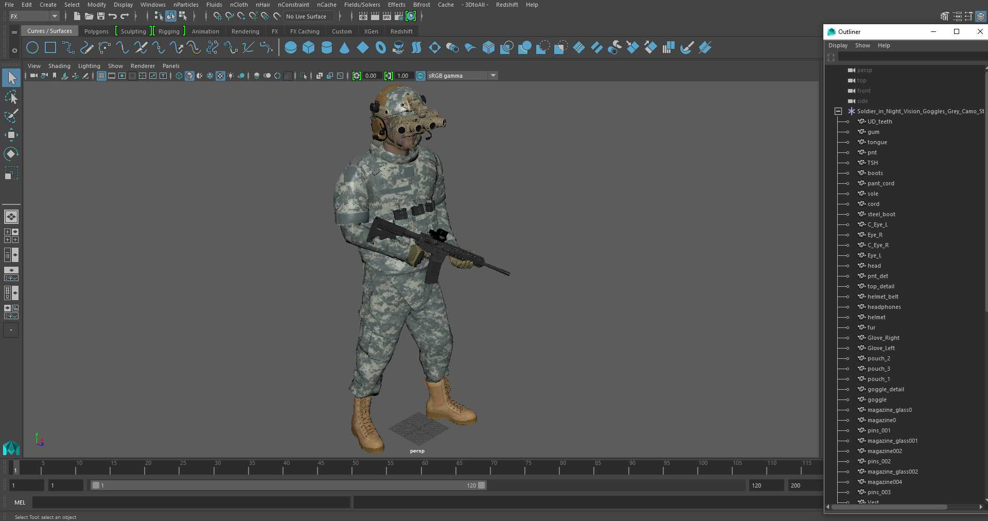Activate the Rotate tool
The height and width of the screenshot is (521, 988).
point(11,154)
